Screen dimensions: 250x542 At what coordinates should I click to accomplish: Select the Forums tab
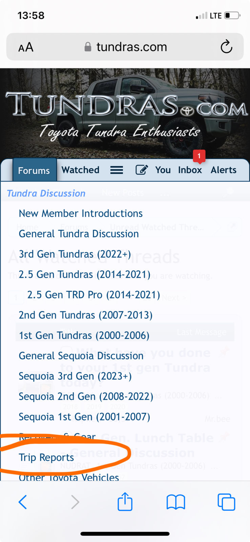34,170
